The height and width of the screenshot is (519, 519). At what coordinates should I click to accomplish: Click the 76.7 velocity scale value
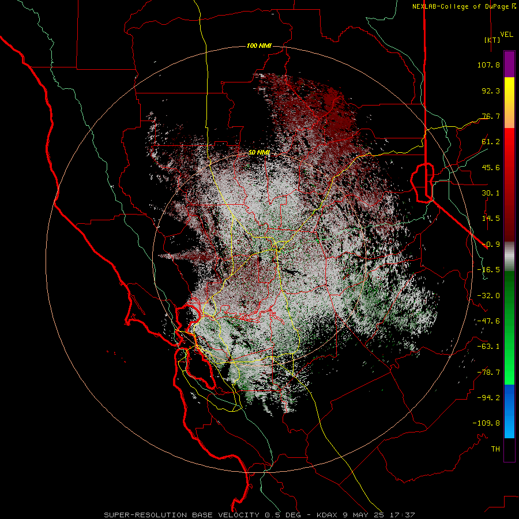point(491,116)
